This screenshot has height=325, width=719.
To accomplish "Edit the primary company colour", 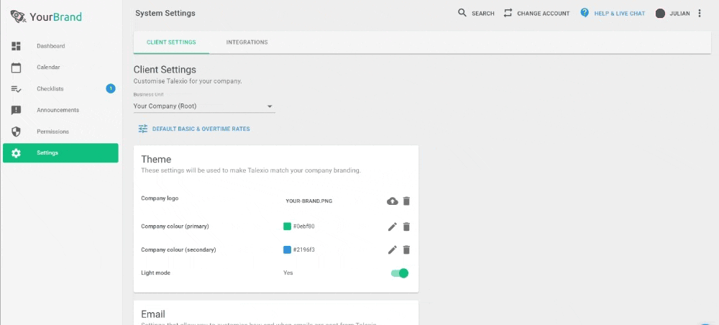I will (393, 226).
